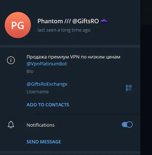
Task: Click the Bio caption label
Action: coord(30,72)
